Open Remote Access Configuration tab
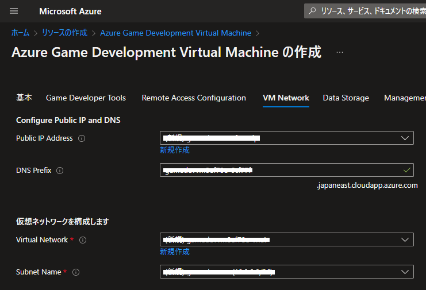 (194, 98)
